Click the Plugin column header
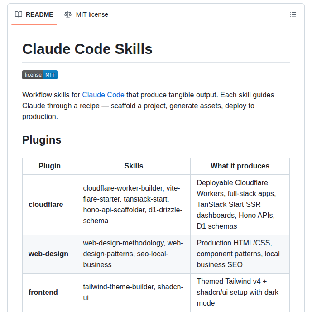312x312 pixels. tap(49, 166)
